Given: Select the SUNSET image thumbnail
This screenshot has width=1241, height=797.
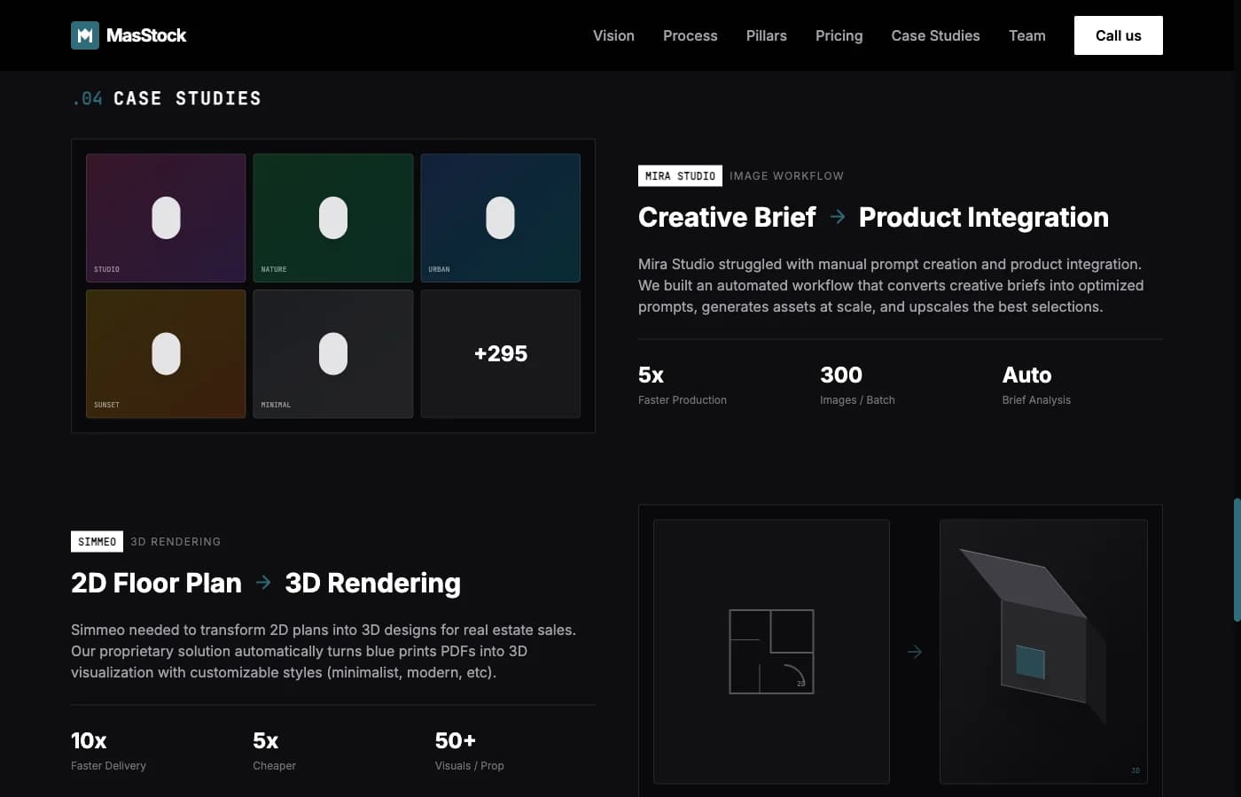Looking at the screenshot, I should [166, 353].
